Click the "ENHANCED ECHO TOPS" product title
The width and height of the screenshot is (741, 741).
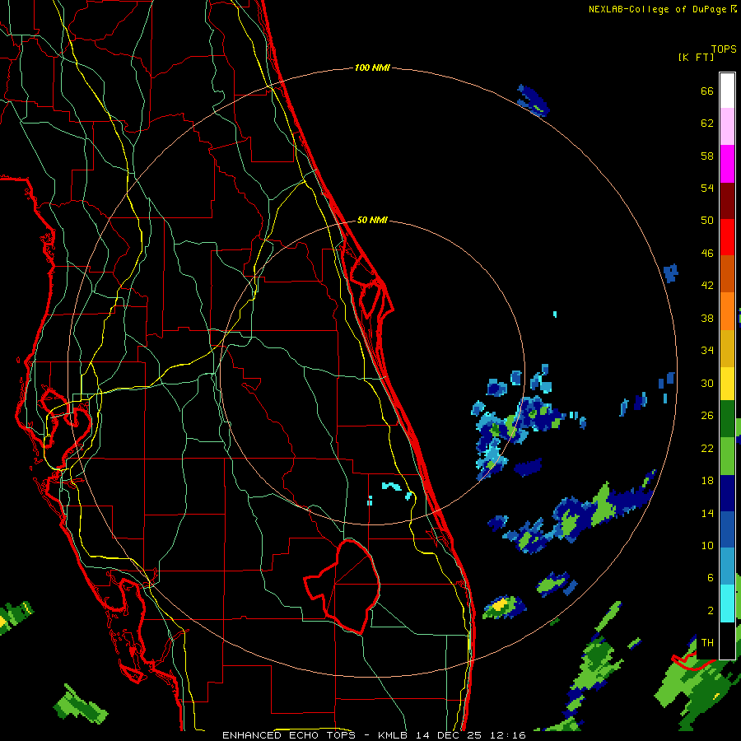point(289,735)
